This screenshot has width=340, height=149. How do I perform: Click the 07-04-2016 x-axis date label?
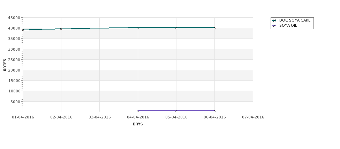pos(253,117)
